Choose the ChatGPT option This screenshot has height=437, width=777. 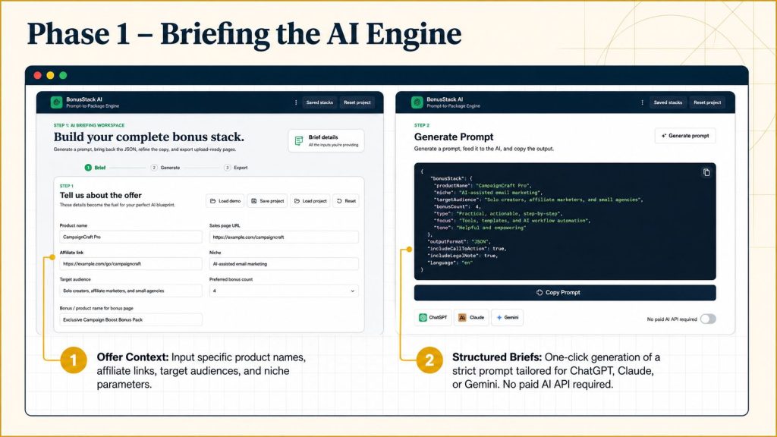pos(433,318)
